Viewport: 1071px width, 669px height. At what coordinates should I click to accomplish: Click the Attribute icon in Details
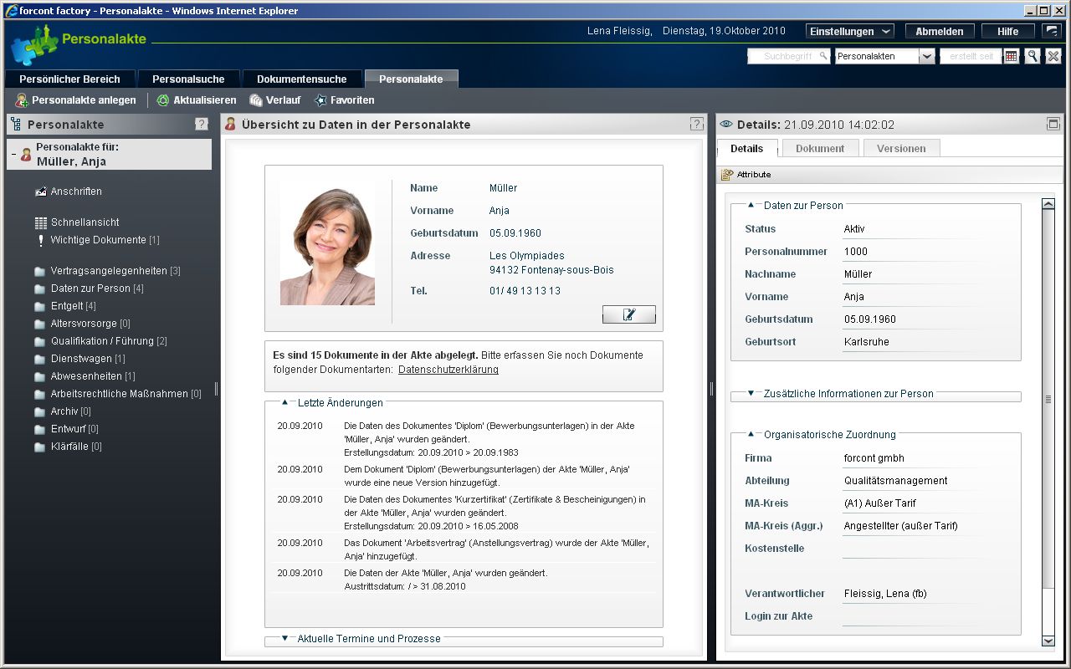pyautogui.click(x=727, y=175)
